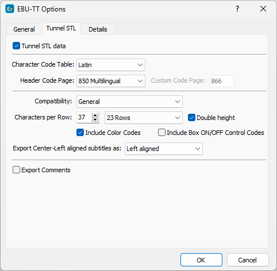277x271 pixels.
Task: Increase Characters per Row with up arrow
Action: [x=95, y=115]
